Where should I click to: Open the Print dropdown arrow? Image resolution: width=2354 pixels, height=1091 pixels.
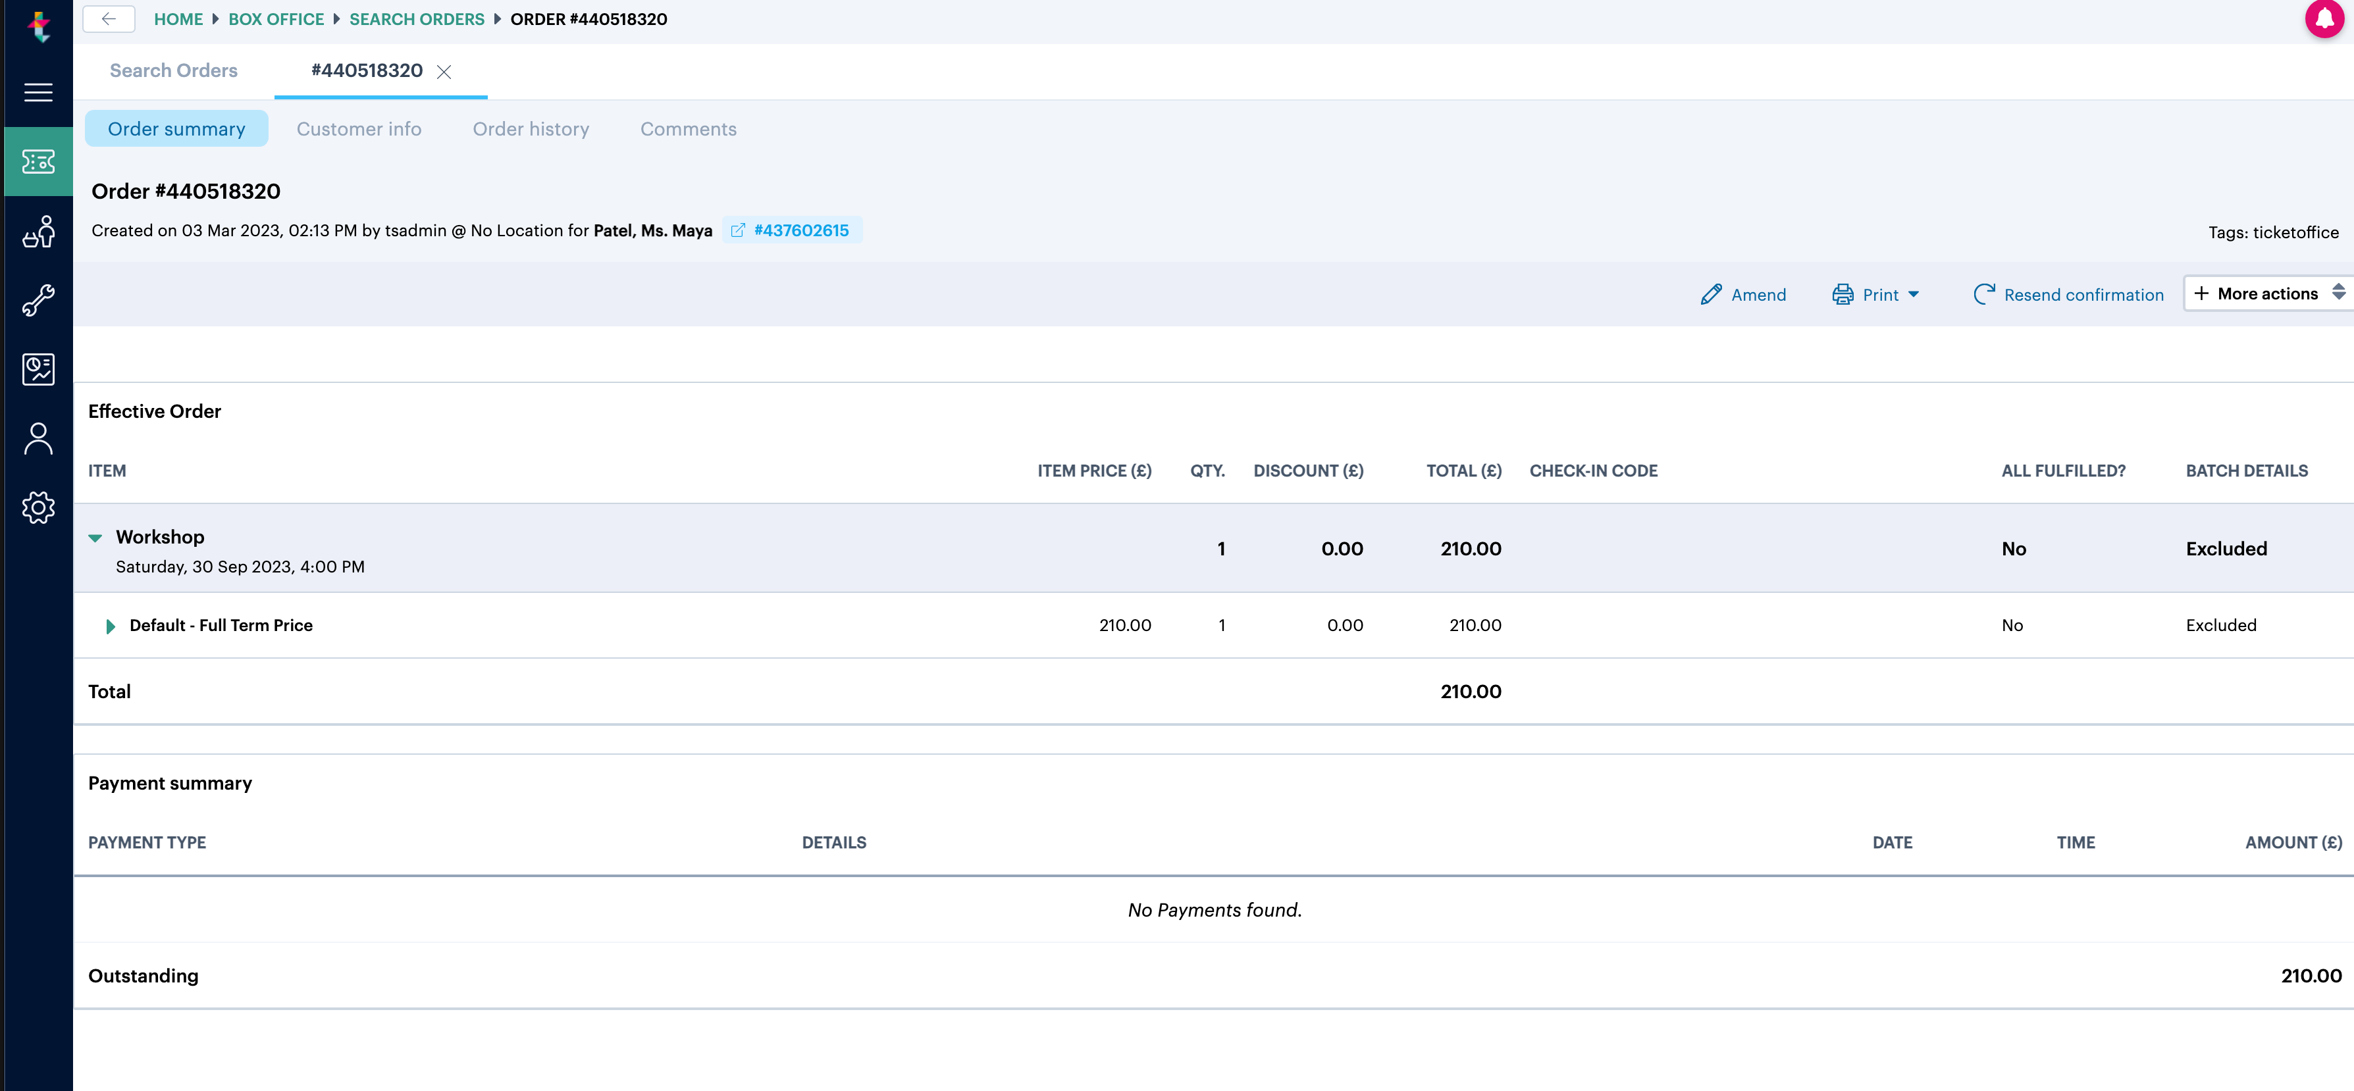click(x=1914, y=294)
